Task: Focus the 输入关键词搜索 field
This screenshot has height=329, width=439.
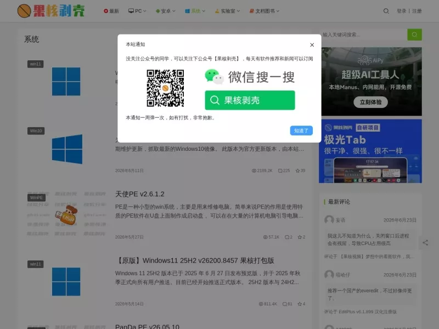Action: [363, 35]
